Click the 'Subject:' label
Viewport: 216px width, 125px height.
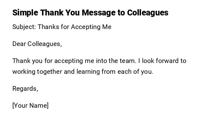click(x=24, y=27)
